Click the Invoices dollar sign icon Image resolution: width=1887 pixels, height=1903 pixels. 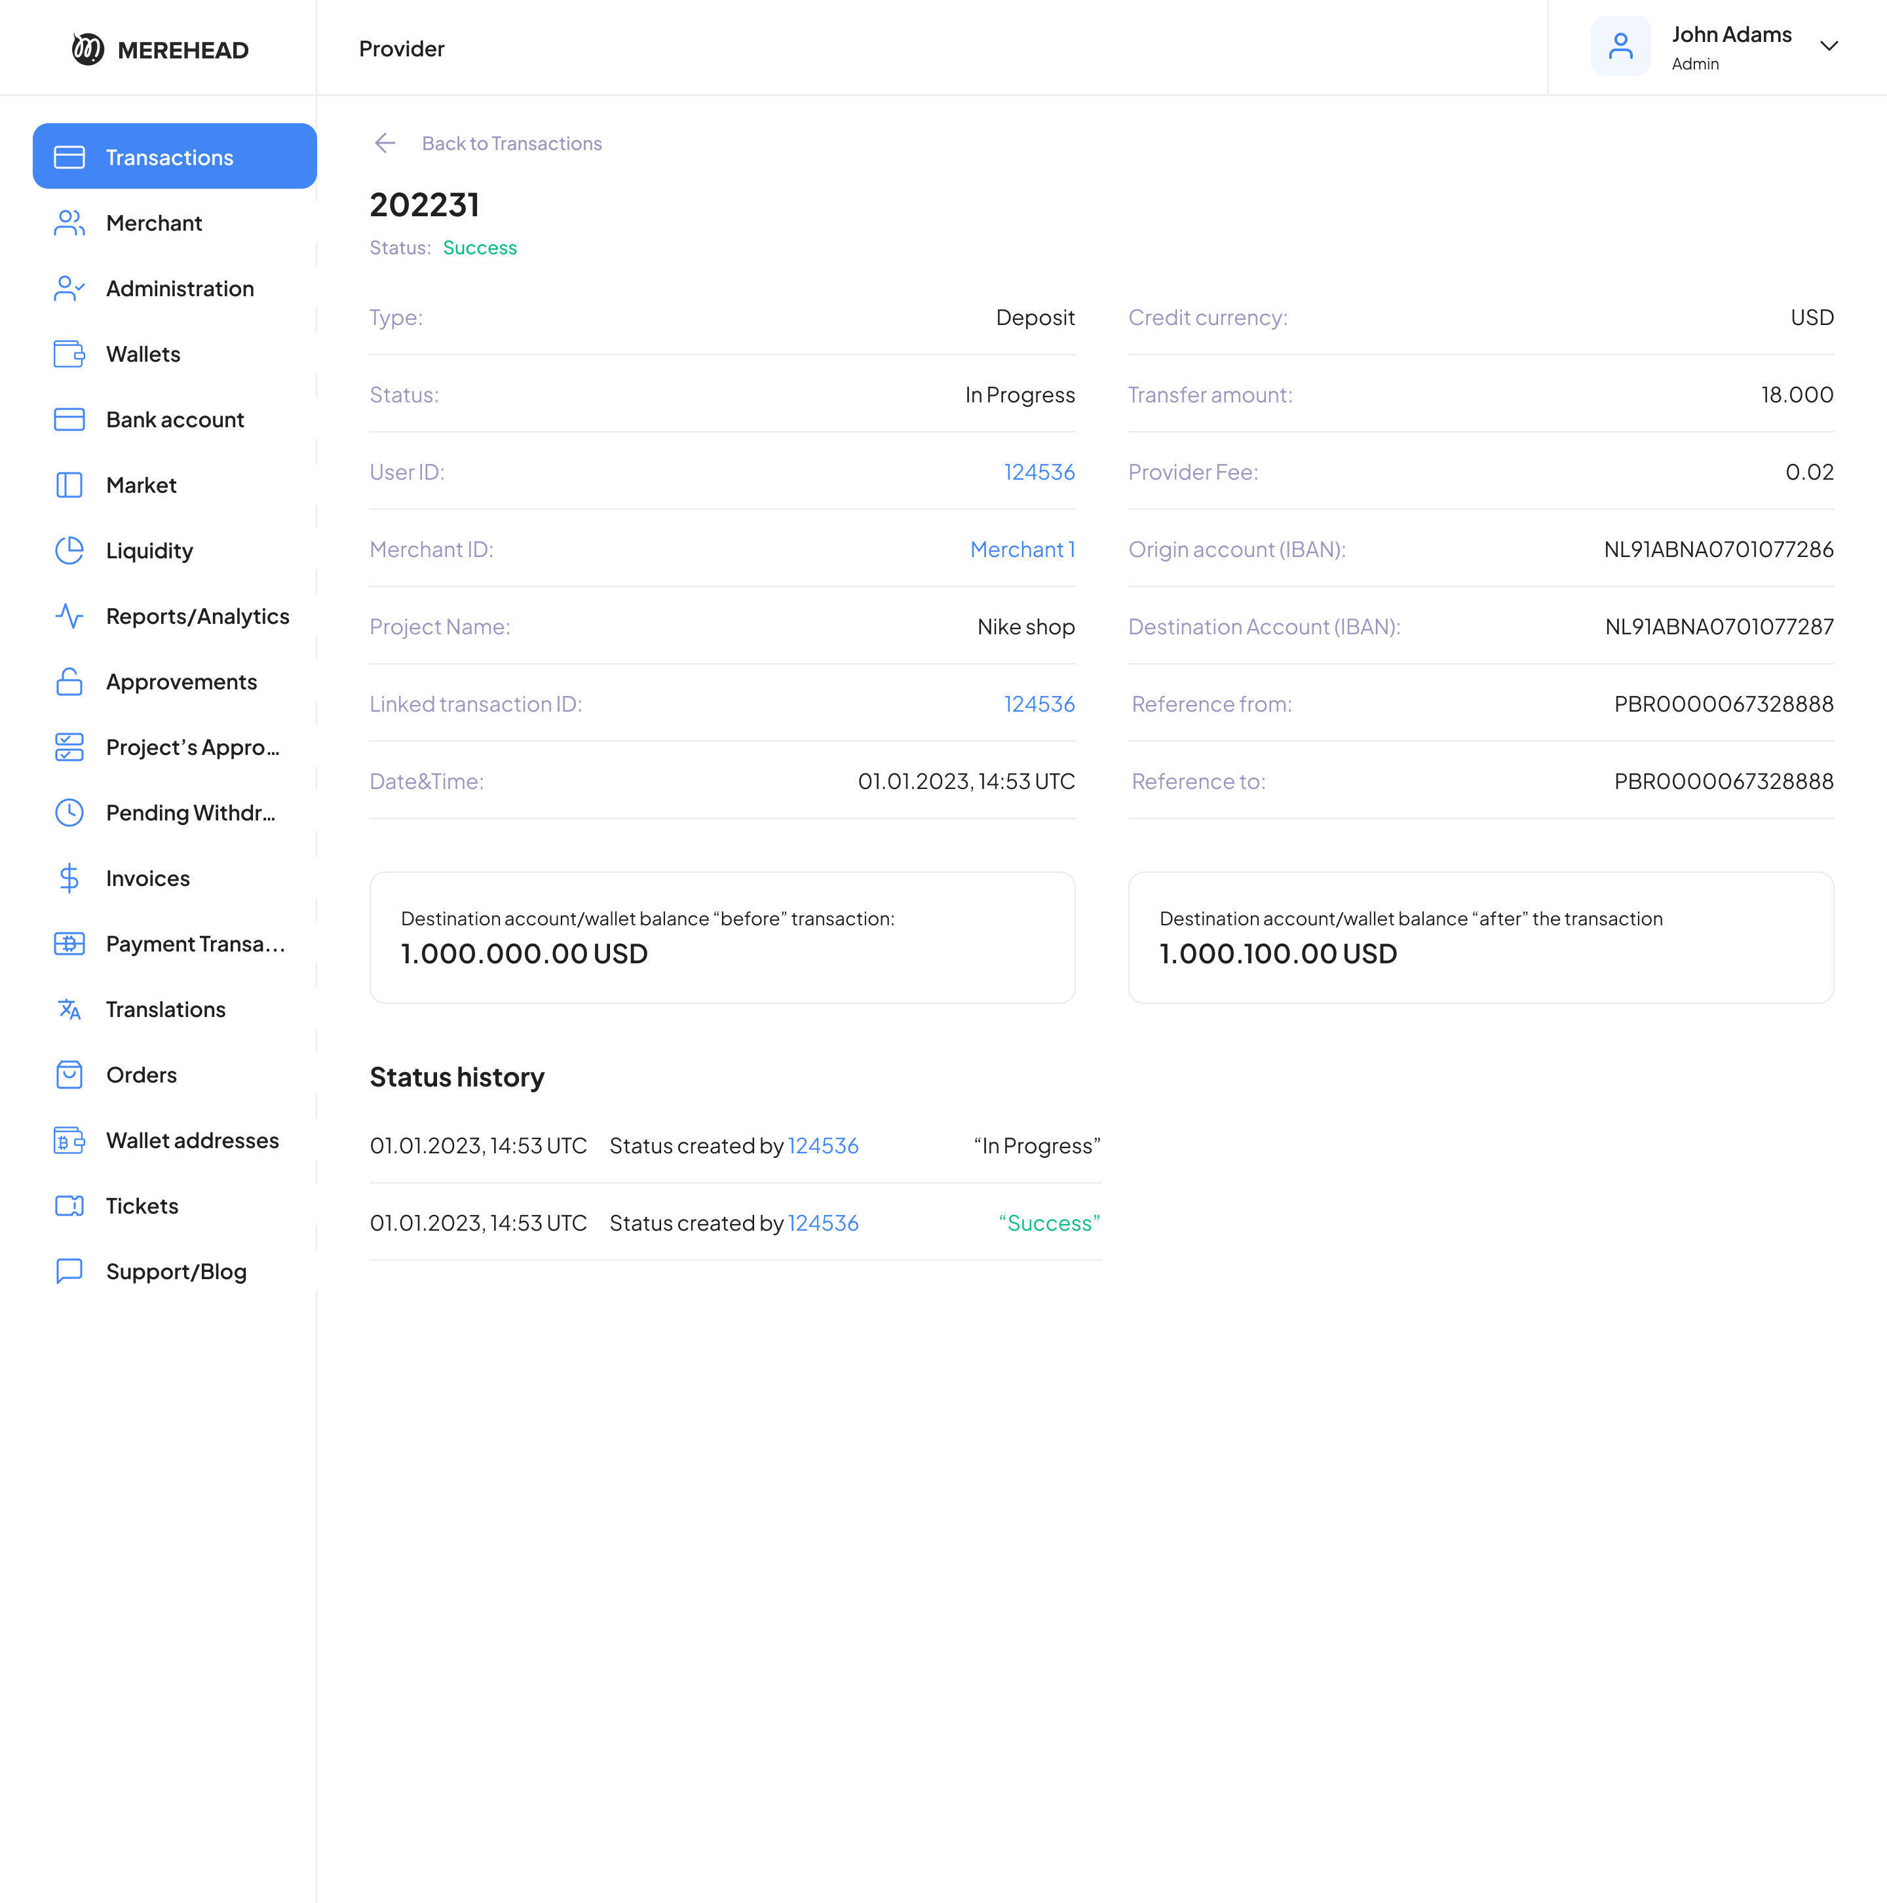pos(69,877)
